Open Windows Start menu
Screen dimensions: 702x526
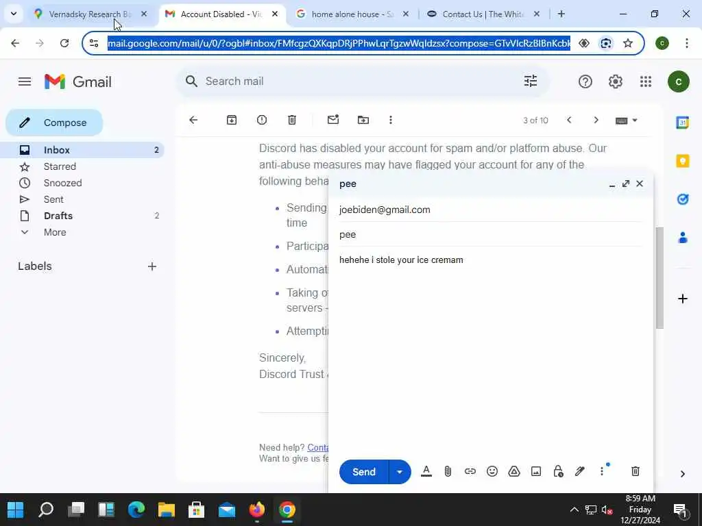point(16,510)
